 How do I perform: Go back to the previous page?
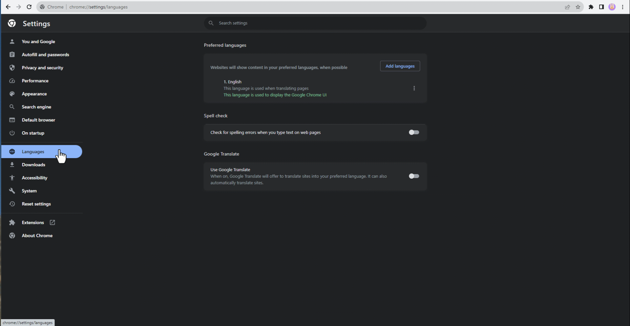point(8,7)
